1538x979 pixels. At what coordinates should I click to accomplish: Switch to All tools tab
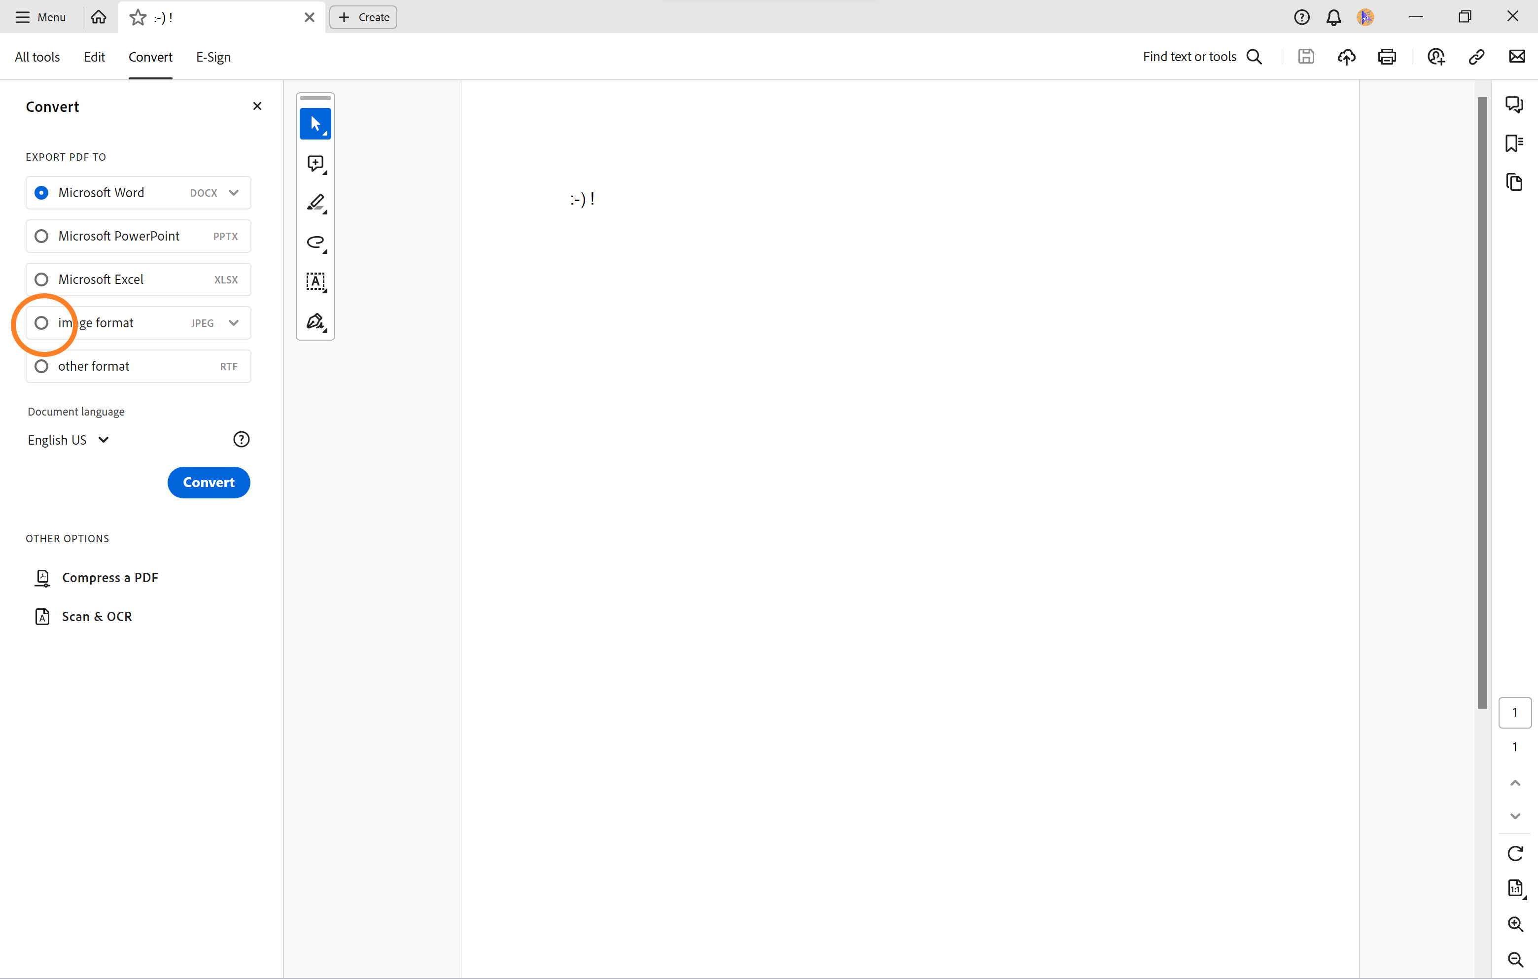(37, 57)
